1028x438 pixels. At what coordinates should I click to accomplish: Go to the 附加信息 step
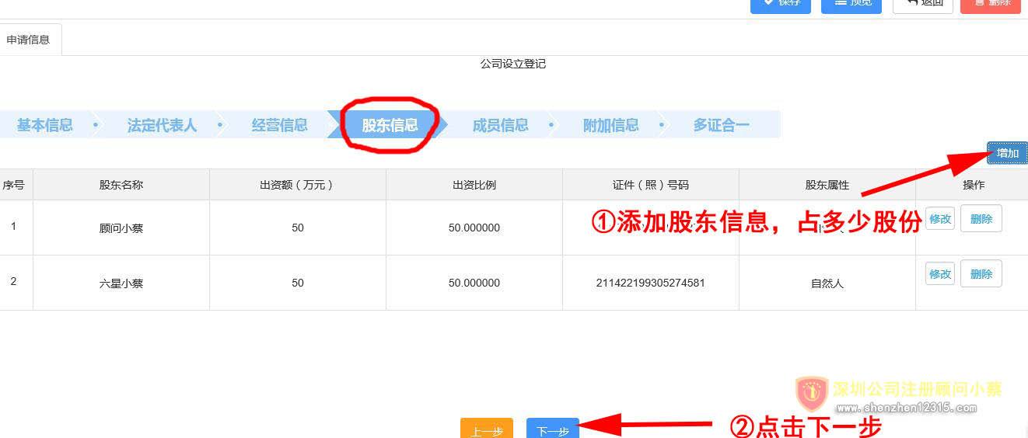tap(610, 125)
